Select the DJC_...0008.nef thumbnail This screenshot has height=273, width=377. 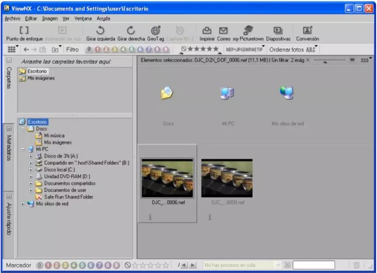coord(227,178)
